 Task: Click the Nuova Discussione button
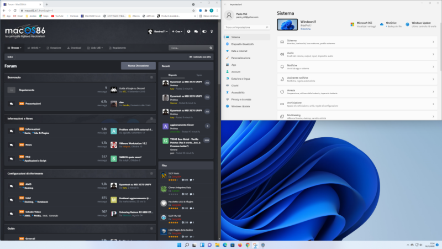(x=138, y=66)
